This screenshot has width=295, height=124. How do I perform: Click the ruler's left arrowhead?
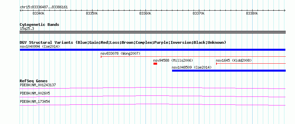pos(21,11)
